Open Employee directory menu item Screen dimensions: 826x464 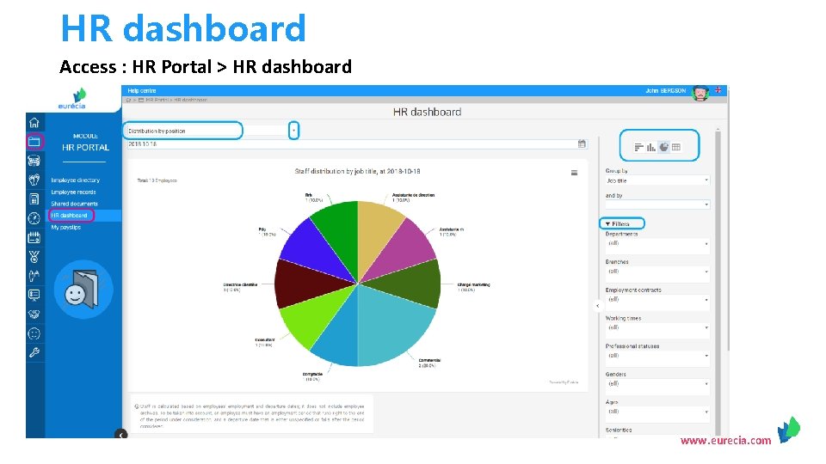76,180
